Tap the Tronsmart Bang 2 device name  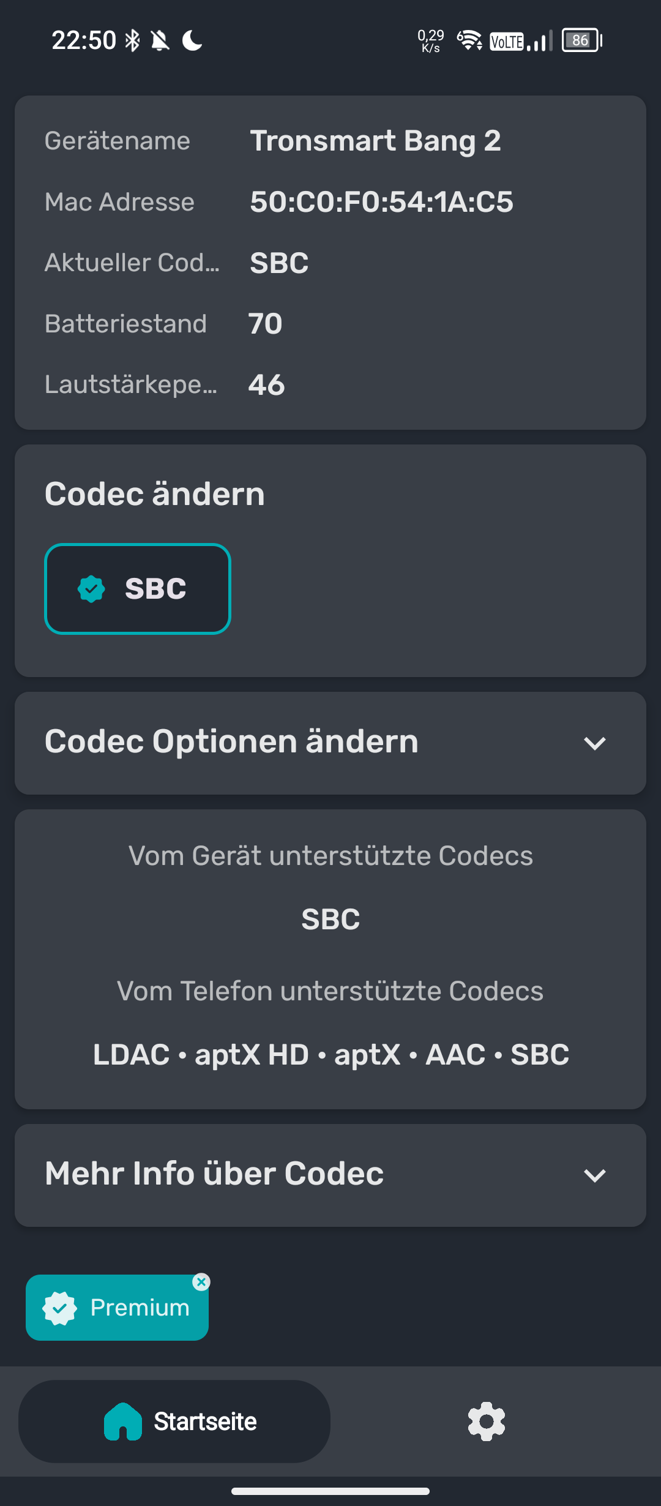click(375, 141)
